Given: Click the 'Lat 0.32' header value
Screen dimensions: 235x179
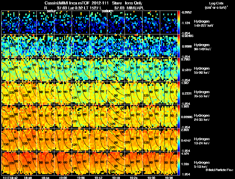Looking at the screenshot, I should 75,8.
